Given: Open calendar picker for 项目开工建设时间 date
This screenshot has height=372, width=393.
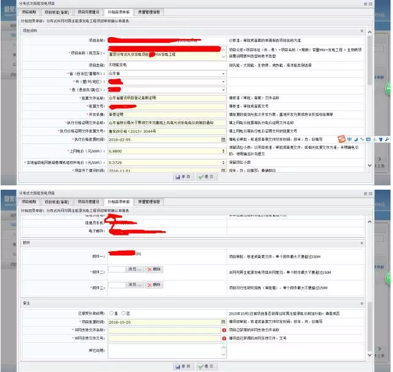Looking at the screenshot, I should 223,171.
